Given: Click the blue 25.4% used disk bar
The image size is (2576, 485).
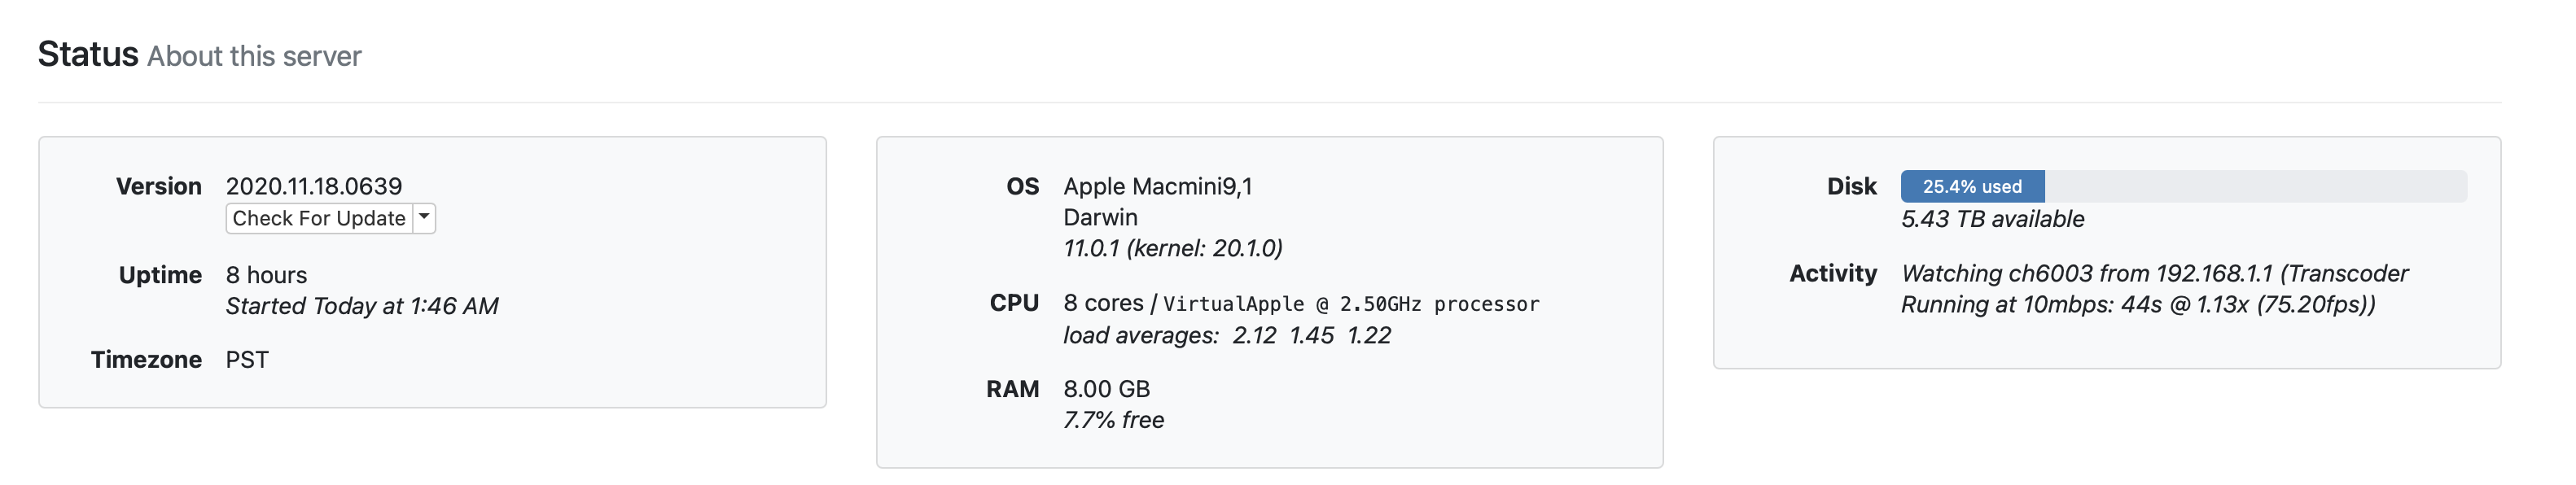Looking at the screenshot, I should point(1971,186).
